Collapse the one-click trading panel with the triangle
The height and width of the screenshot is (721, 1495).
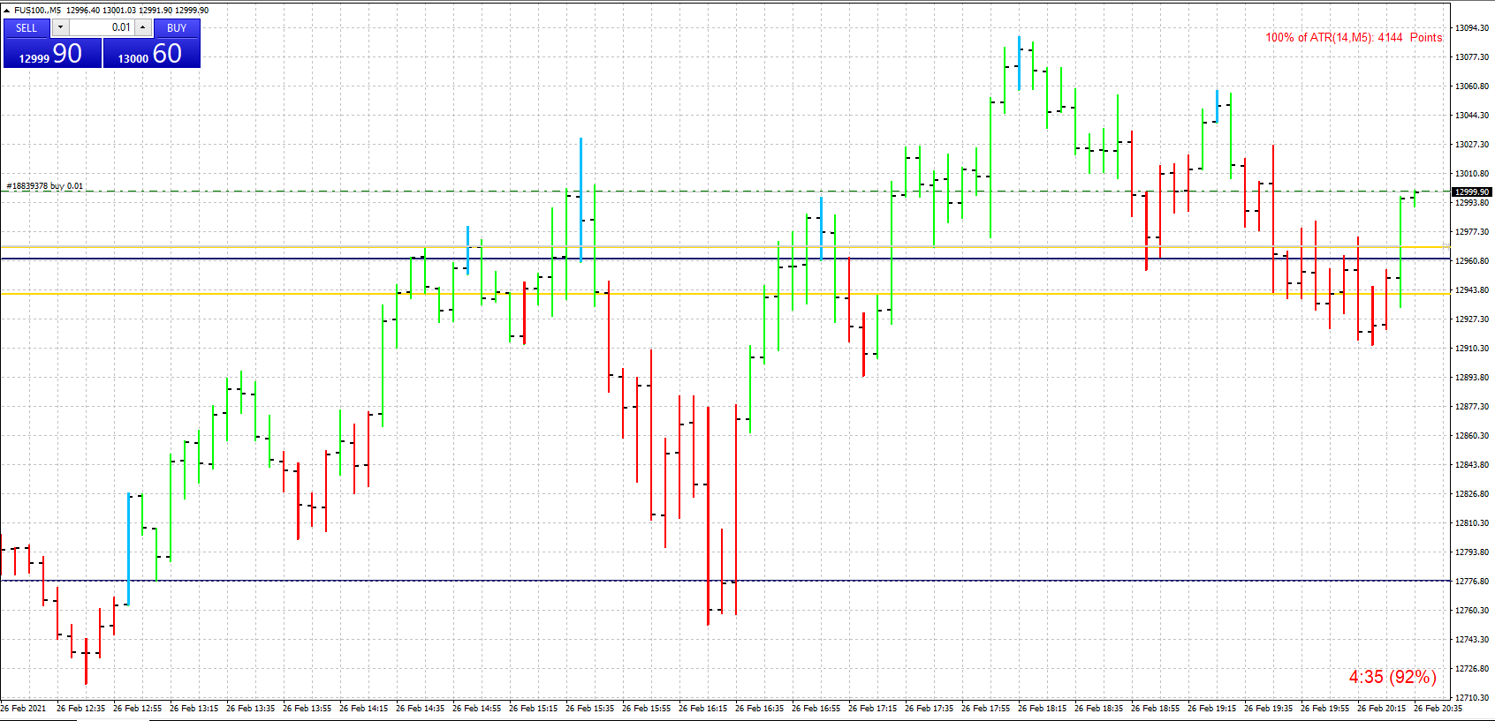point(6,11)
